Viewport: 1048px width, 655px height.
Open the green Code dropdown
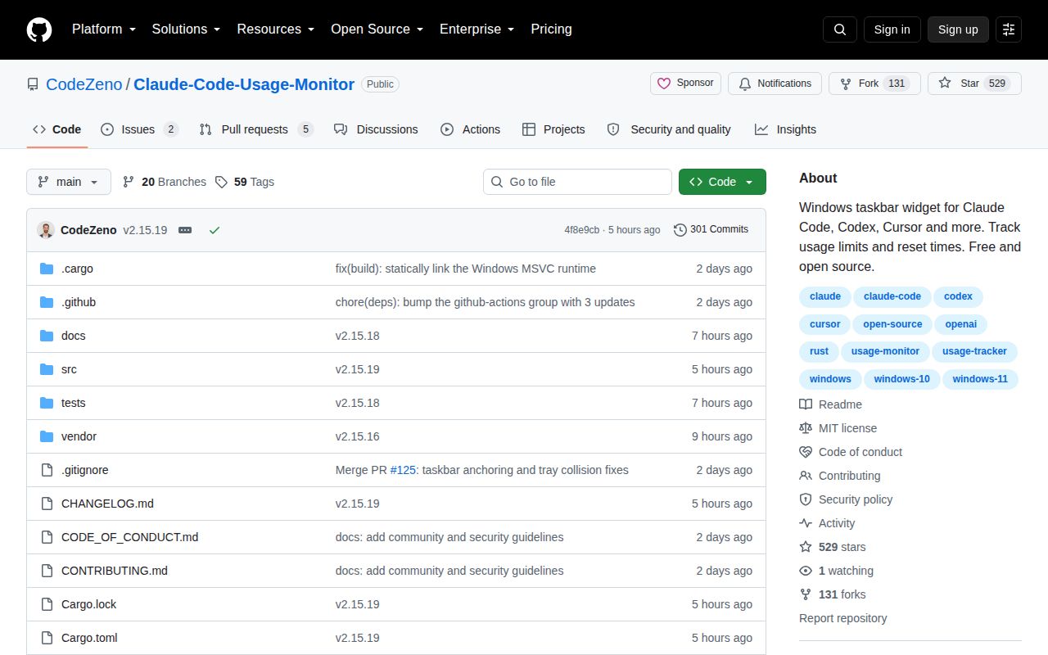[722, 182]
